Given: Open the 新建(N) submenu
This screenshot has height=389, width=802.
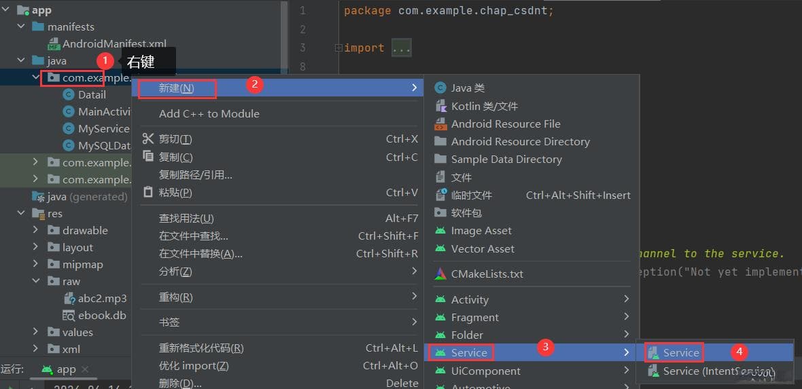Looking at the screenshot, I should [x=278, y=88].
